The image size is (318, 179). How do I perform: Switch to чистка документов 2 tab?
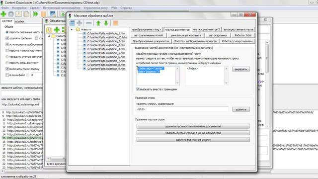pos(207,29)
